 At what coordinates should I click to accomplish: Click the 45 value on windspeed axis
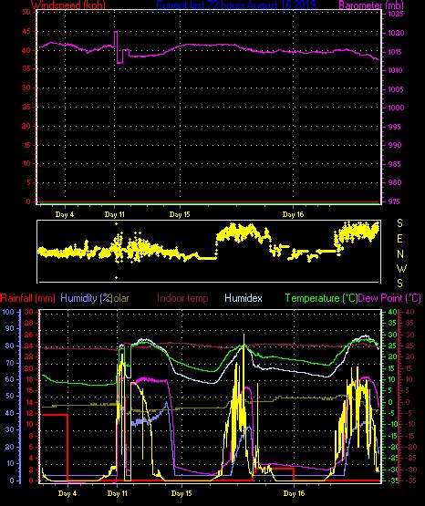(x=26, y=31)
